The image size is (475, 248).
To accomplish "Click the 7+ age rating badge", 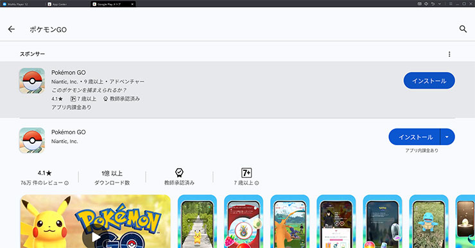I will pos(246,173).
